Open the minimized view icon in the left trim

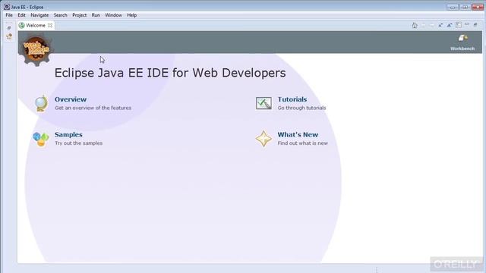click(x=9, y=36)
